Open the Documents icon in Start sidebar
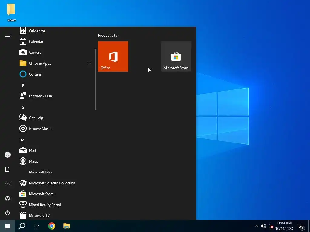Image resolution: width=310 pixels, height=232 pixels. coord(8,169)
